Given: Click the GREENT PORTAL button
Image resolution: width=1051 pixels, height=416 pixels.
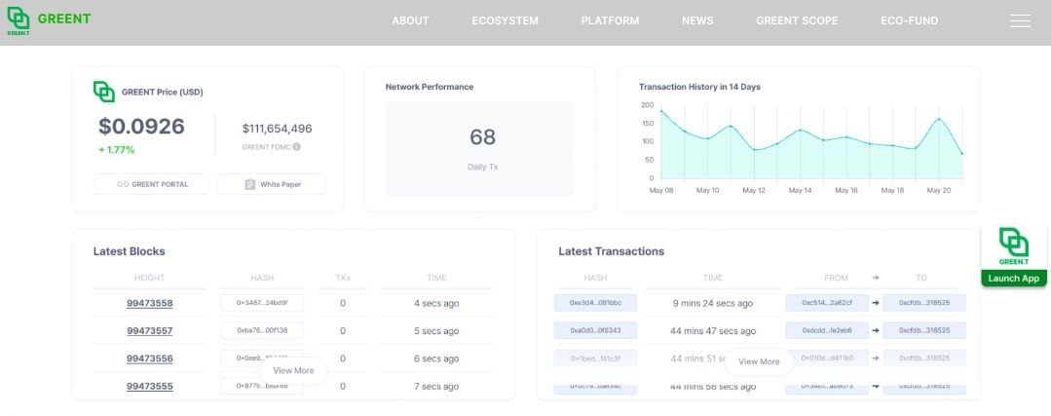Looking at the screenshot, I should pyautogui.click(x=151, y=184).
